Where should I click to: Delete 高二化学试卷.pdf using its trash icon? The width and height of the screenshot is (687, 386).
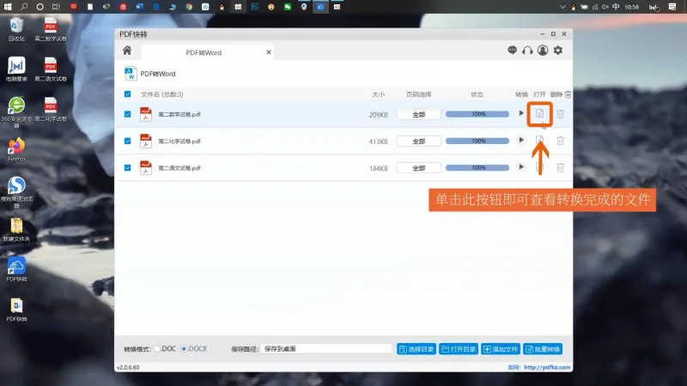click(561, 141)
